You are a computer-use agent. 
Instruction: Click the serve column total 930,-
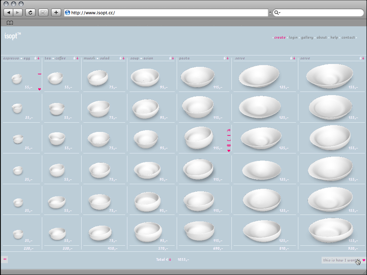click(353, 249)
